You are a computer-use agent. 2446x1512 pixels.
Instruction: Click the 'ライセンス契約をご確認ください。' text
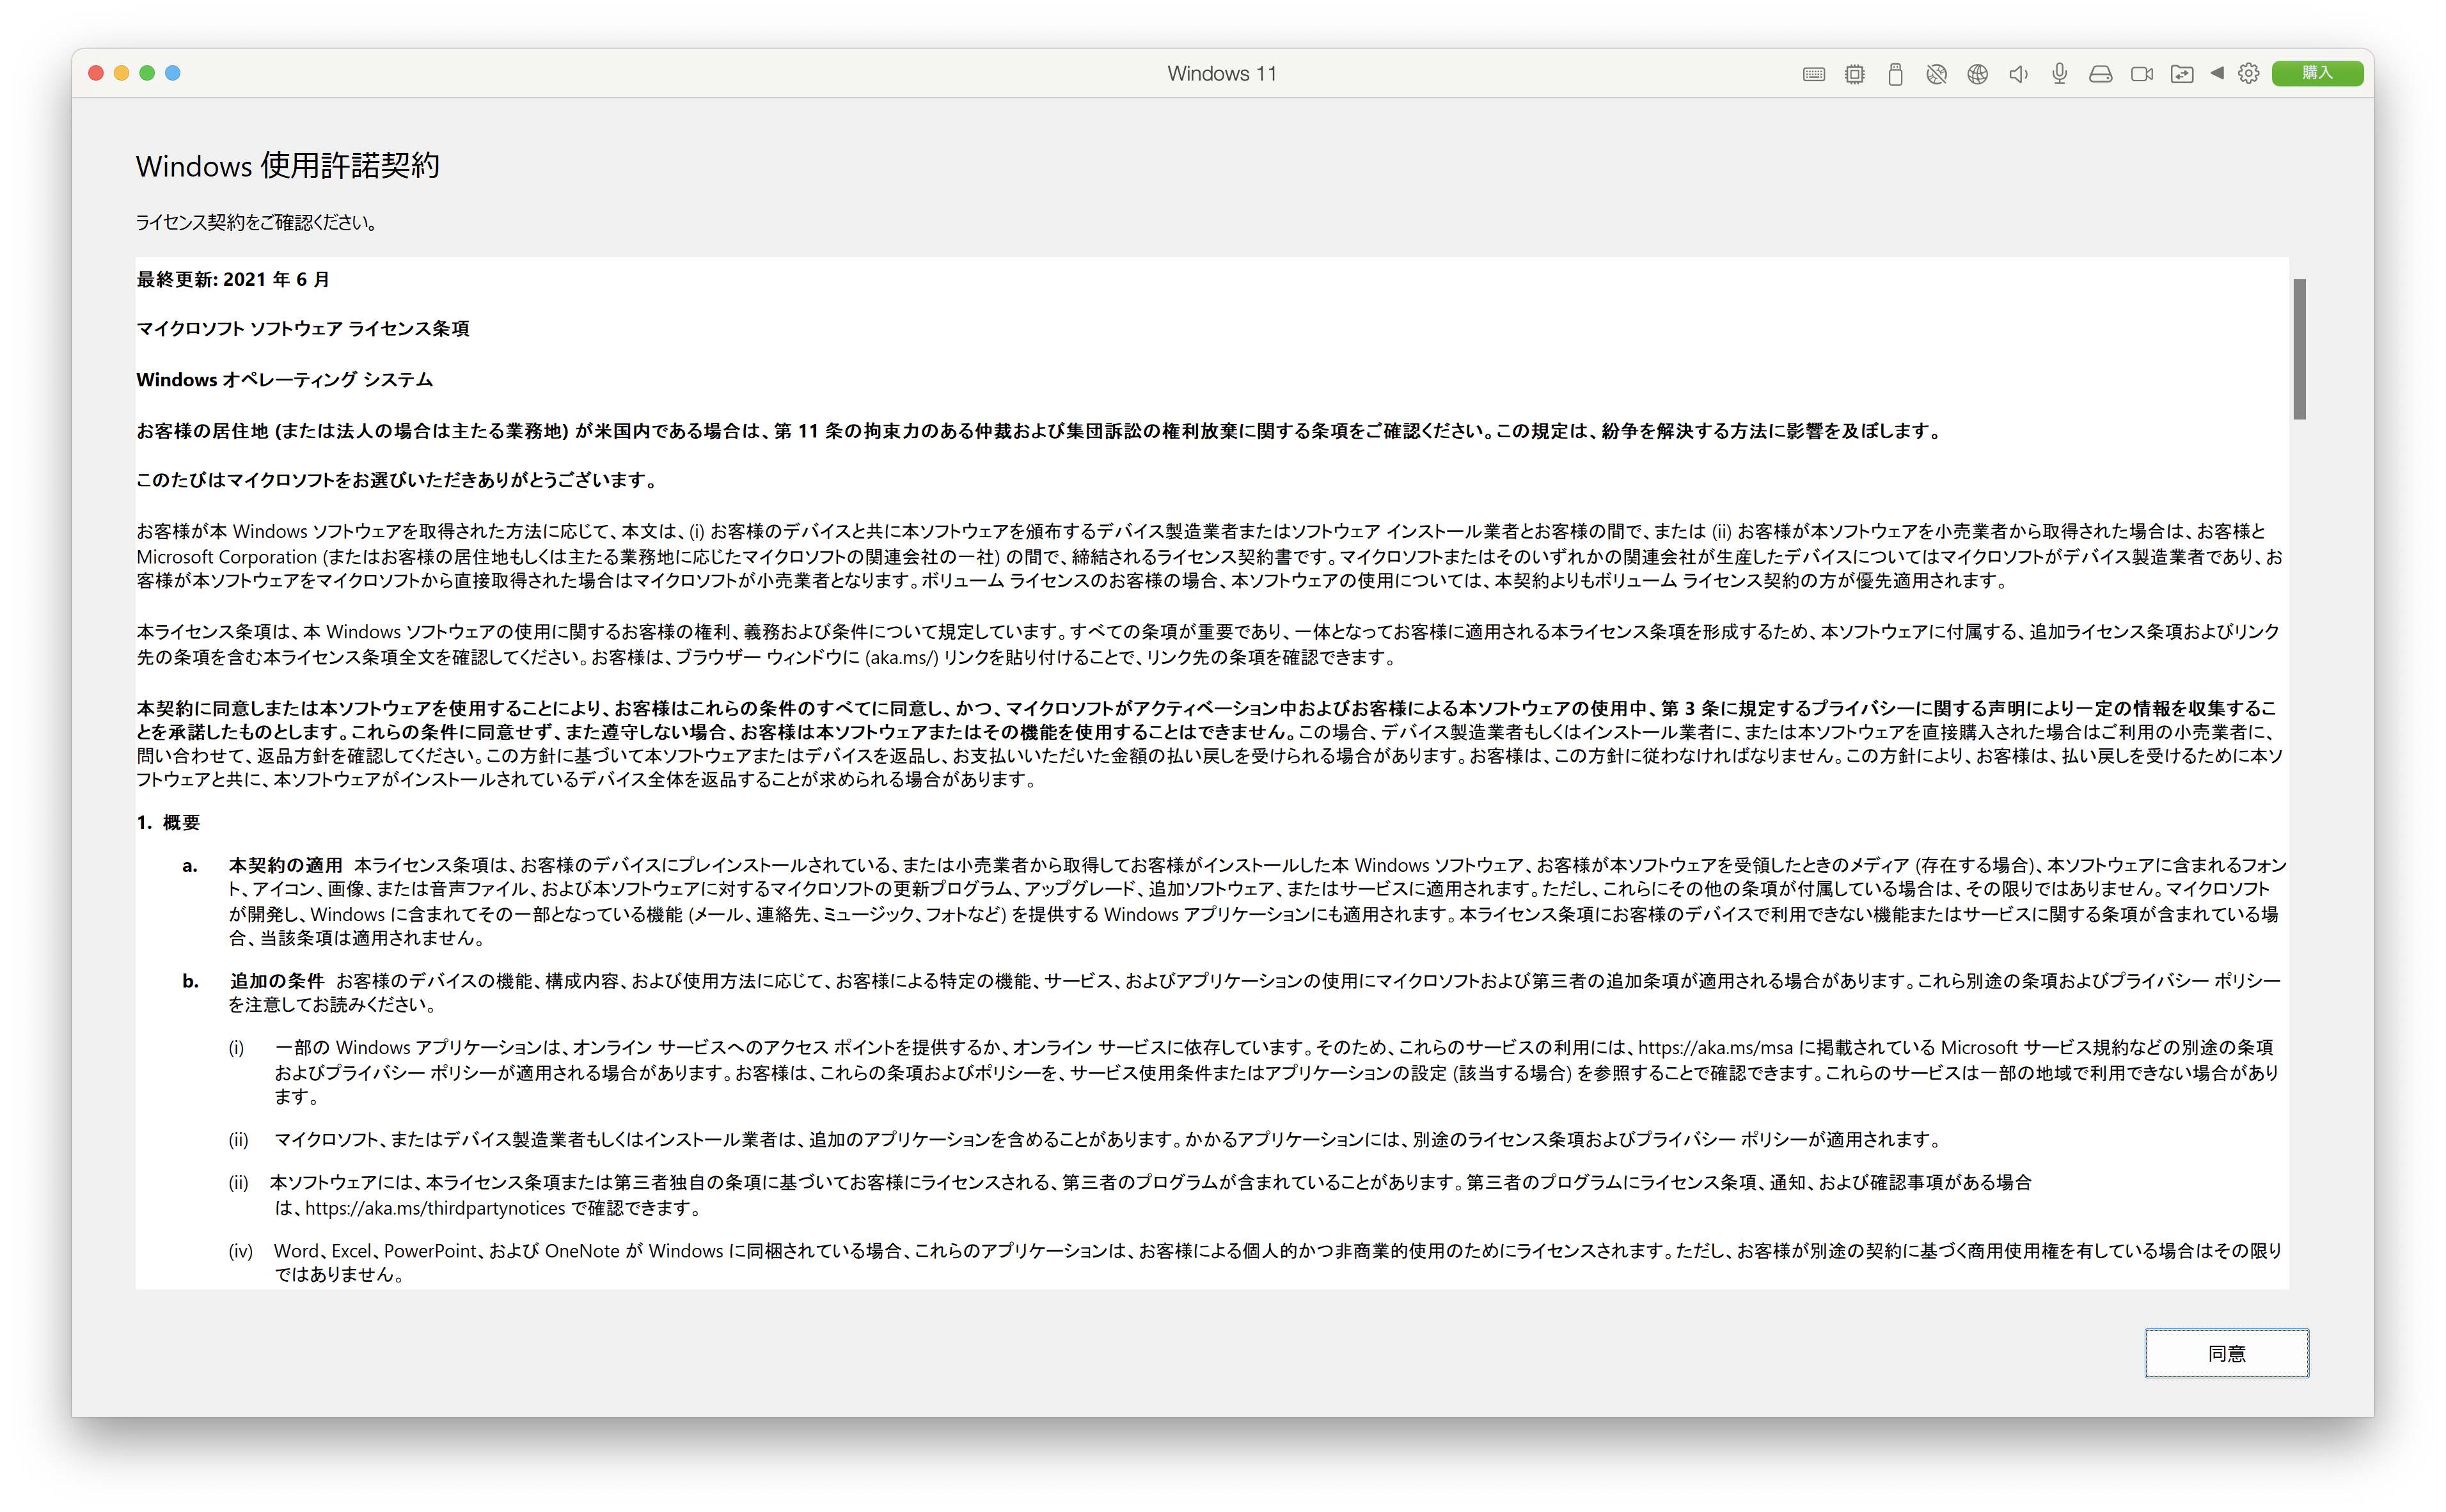257,222
